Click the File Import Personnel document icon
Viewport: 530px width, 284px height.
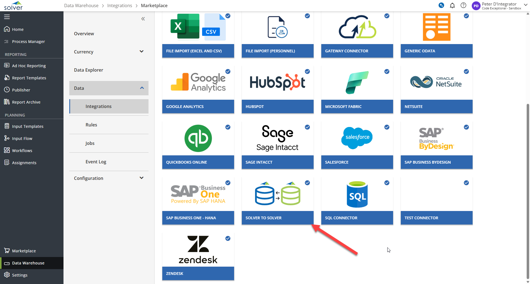(x=277, y=27)
